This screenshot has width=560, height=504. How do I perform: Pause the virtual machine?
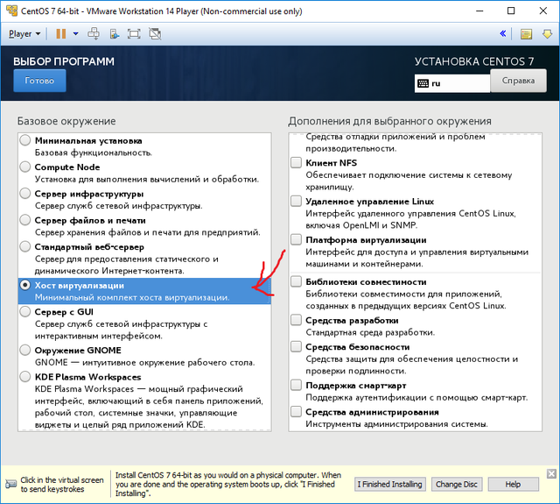61,34
